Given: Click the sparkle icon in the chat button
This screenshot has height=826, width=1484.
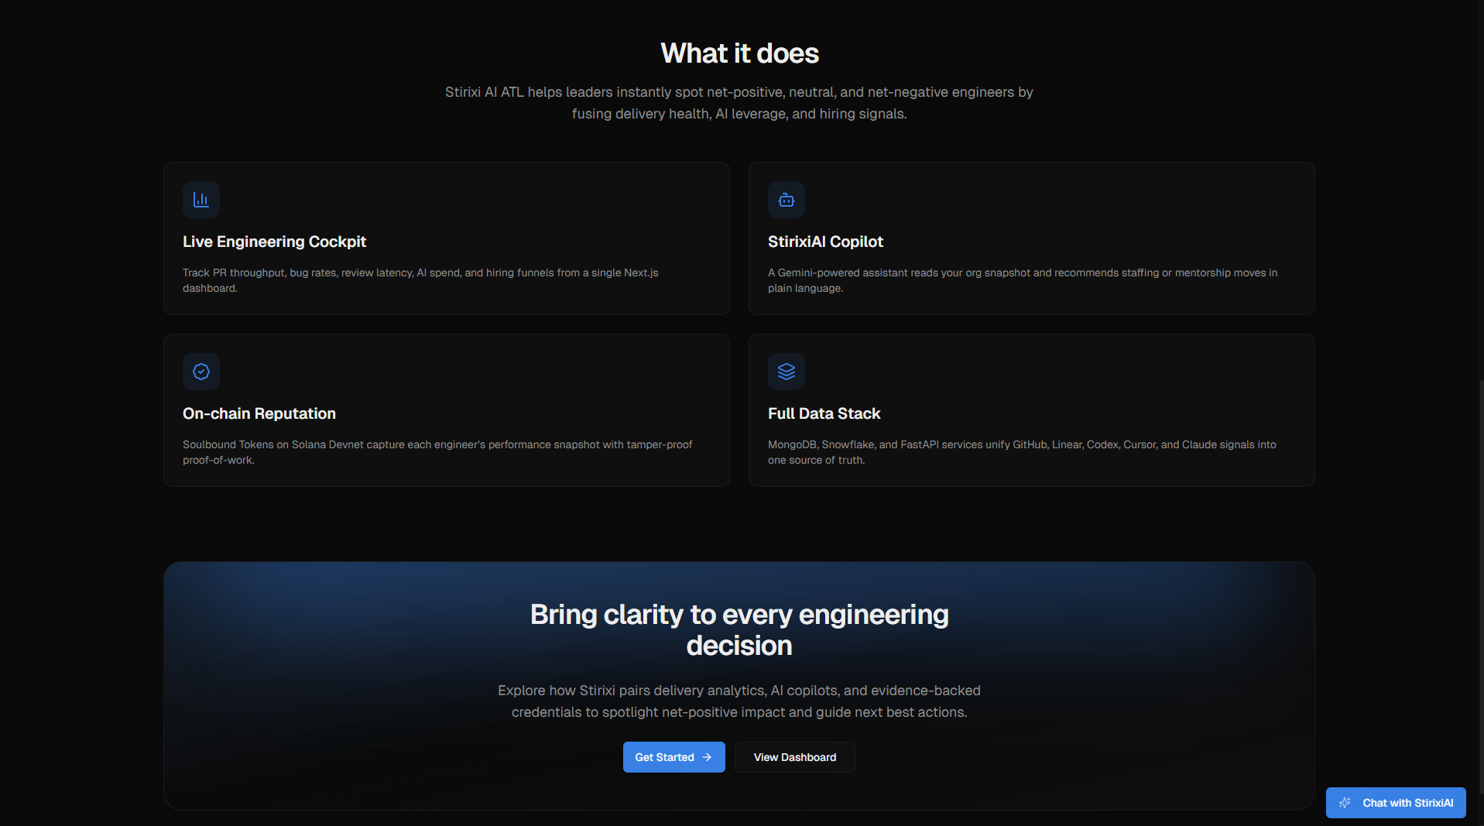Looking at the screenshot, I should click(x=1345, y=803).
